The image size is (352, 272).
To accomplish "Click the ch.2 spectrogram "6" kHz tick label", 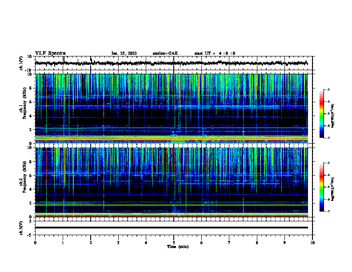I will coord(31,176).
